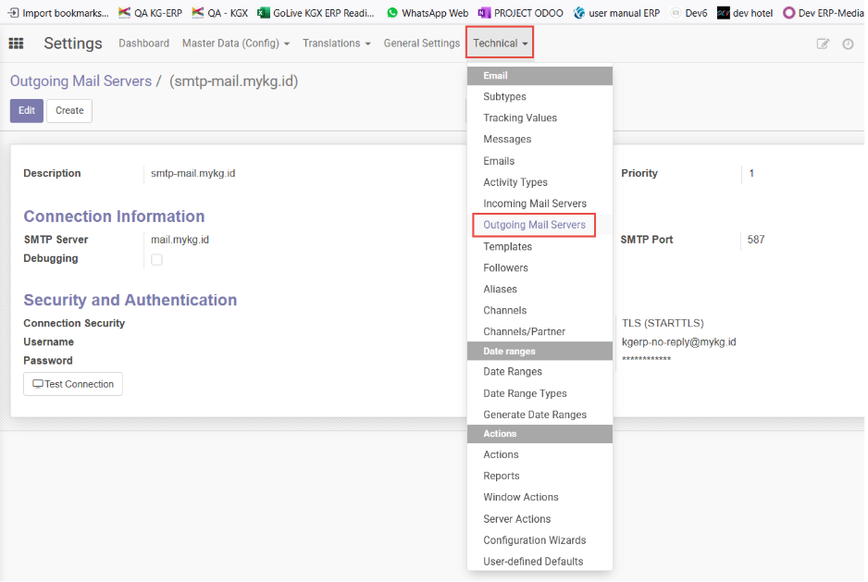The height and width of the screenshot is (582, 868).
Task: Click the edit note icon in top bar
Action: [823, 43]
